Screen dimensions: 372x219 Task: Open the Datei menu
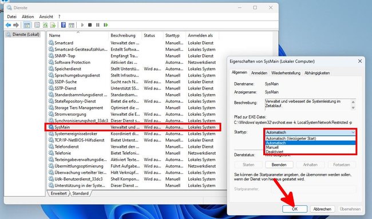11,17
